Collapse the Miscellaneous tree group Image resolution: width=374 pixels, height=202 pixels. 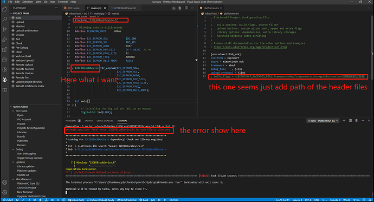pos(13,179)
